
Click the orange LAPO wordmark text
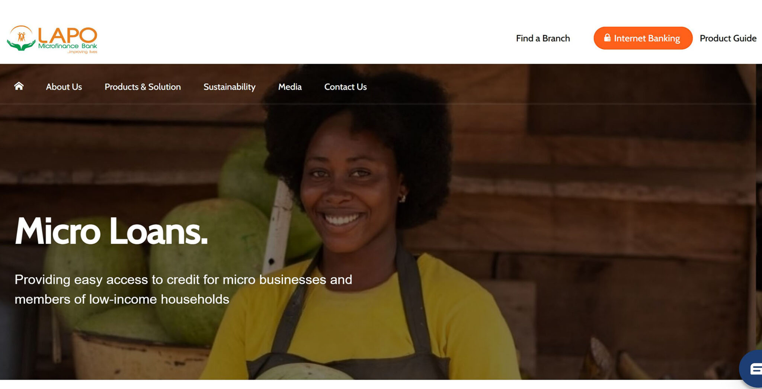point(68,35)
